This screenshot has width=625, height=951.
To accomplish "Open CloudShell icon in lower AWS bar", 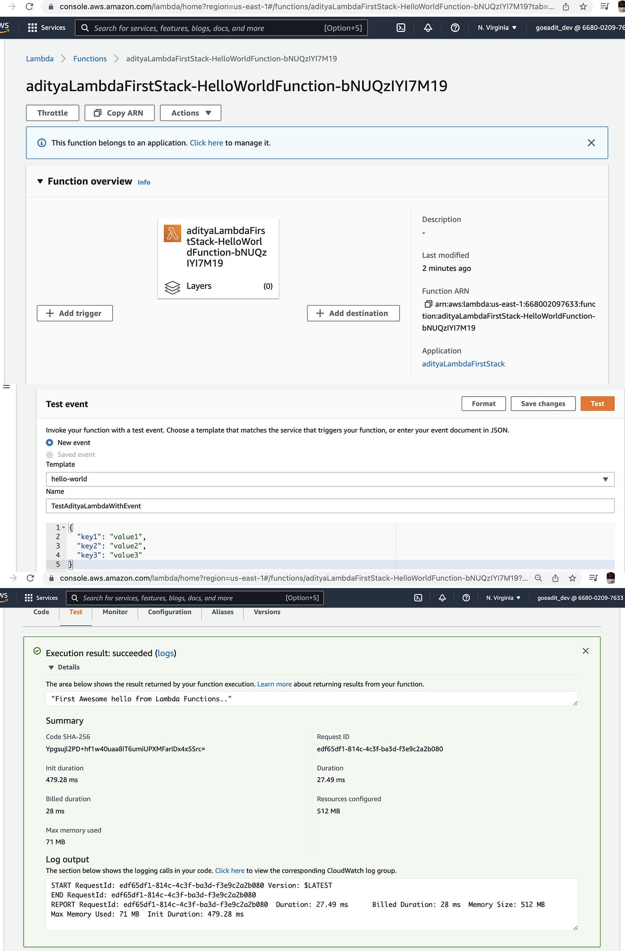I will (418, 598).
